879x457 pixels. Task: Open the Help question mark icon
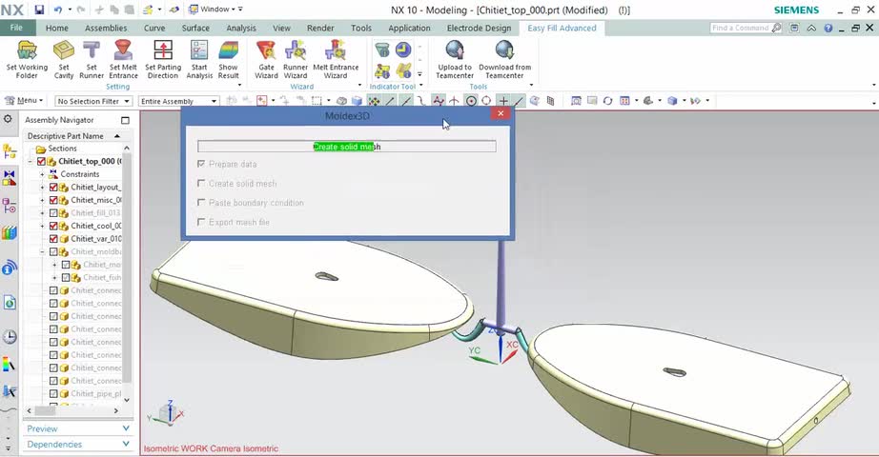coord(828,28)
